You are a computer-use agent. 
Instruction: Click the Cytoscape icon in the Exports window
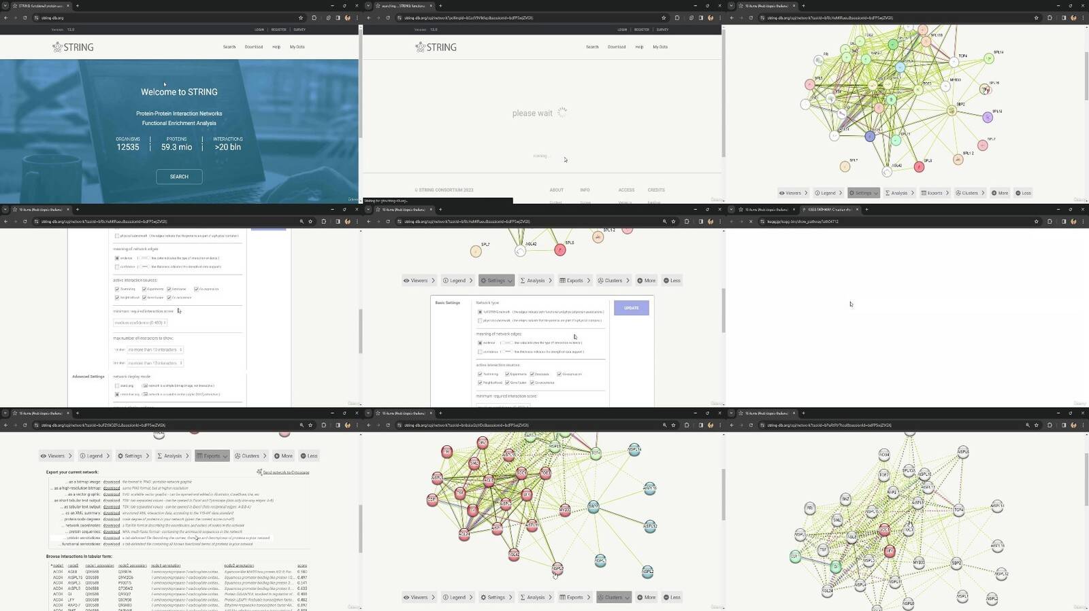tap(259, 472)
